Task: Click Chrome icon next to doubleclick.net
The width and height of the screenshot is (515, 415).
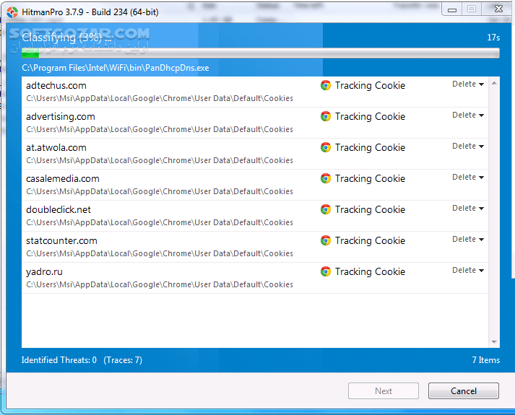Action: click(326, 209)
